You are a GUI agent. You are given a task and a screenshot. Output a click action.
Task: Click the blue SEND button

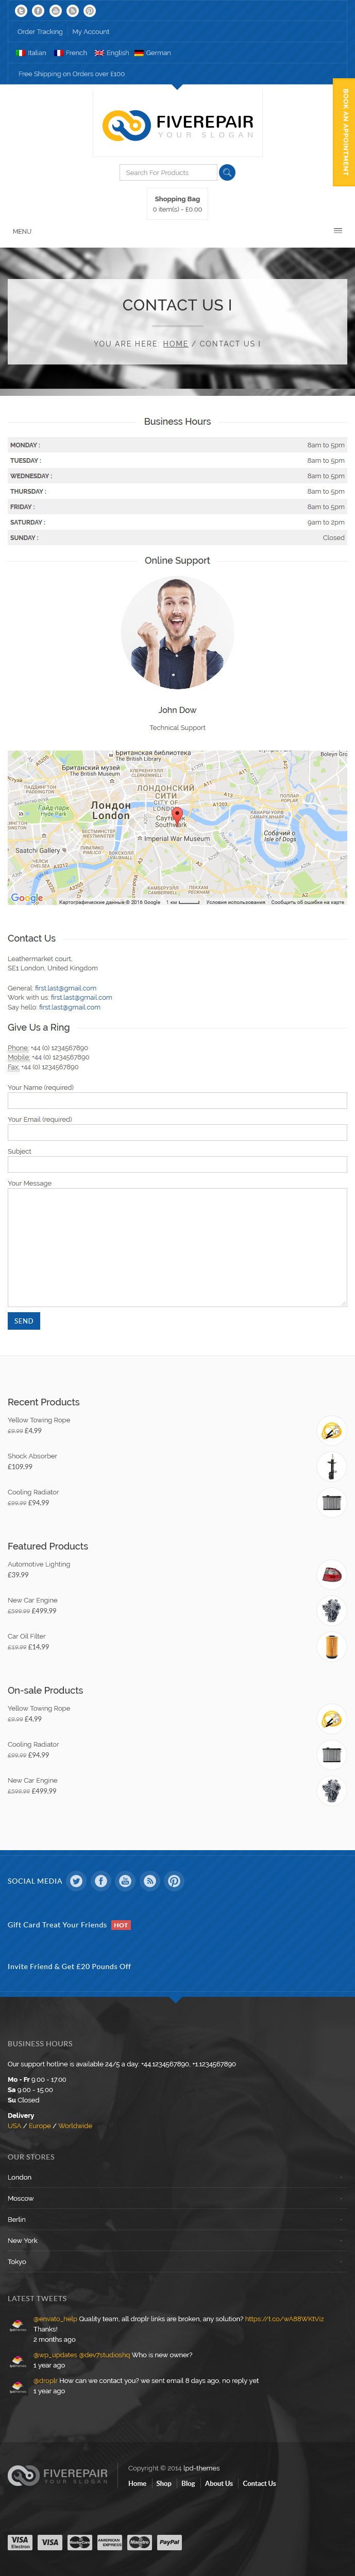24,1321
